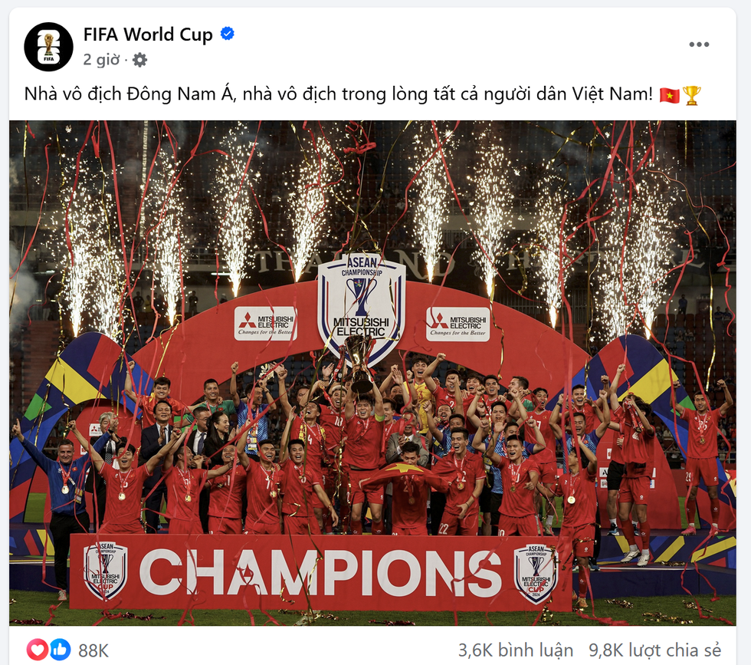Click the raised trophy in the photo
The width and height of the screenshot is (751, 665).
[361, 362]
